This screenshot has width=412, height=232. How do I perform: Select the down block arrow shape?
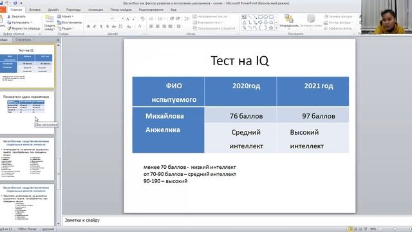(266, 23)
